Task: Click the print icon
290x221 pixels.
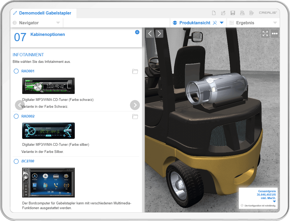Action: pyautogui.click(x=242, y=13)
